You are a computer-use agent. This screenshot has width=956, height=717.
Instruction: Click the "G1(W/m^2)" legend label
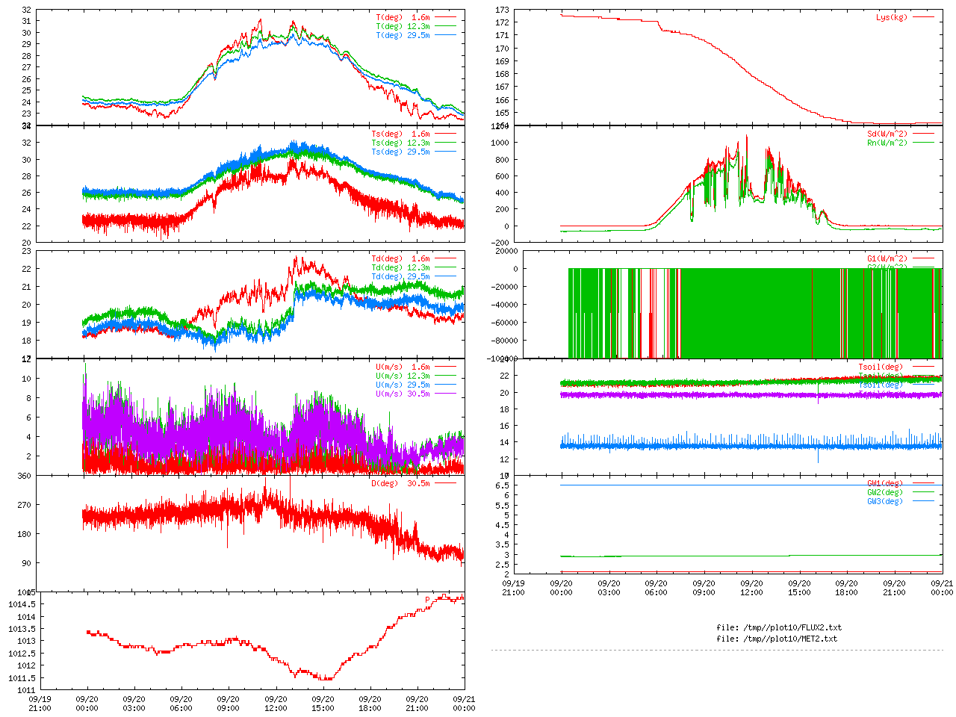(887, 259)
